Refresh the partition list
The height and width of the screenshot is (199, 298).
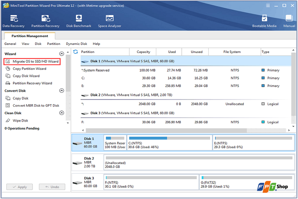[76, 52]
